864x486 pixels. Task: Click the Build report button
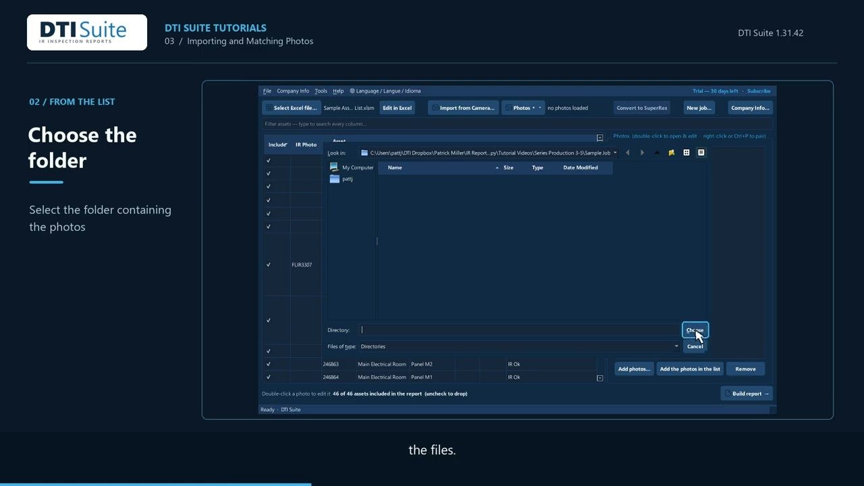coord(747,394)
